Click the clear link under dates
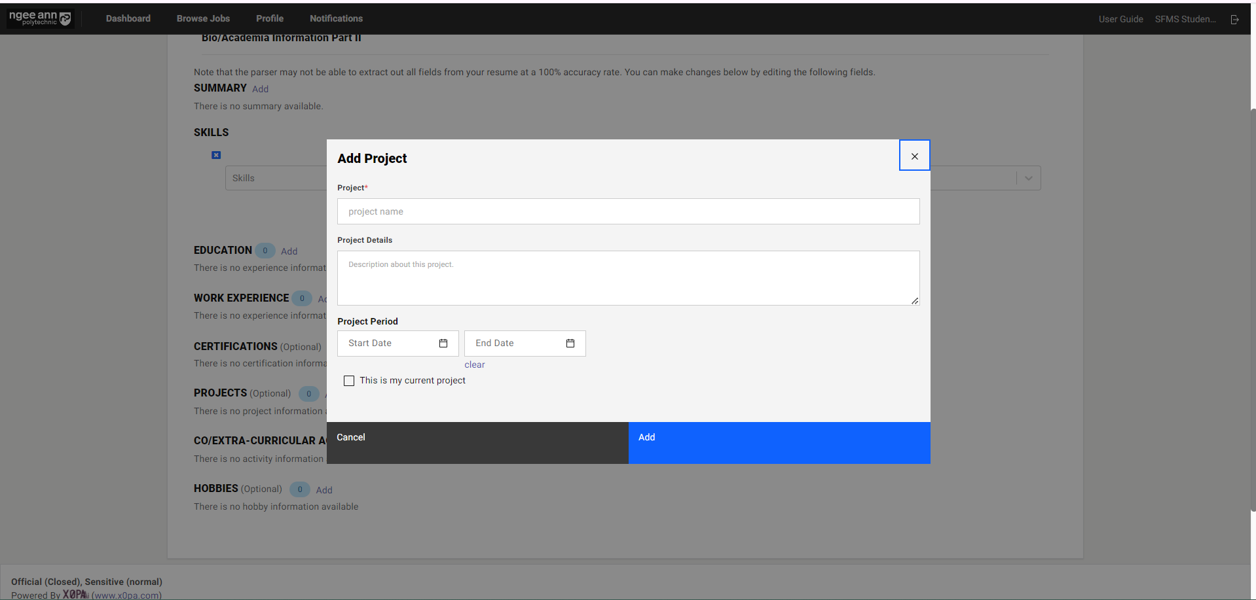The image size is (1256, 600). 475,364
